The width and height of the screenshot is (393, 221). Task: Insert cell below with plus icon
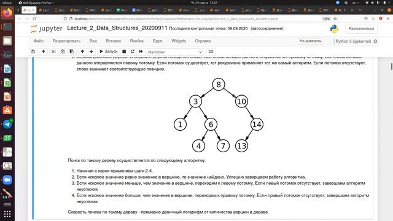pyautogui.click(x=44, y=52)
